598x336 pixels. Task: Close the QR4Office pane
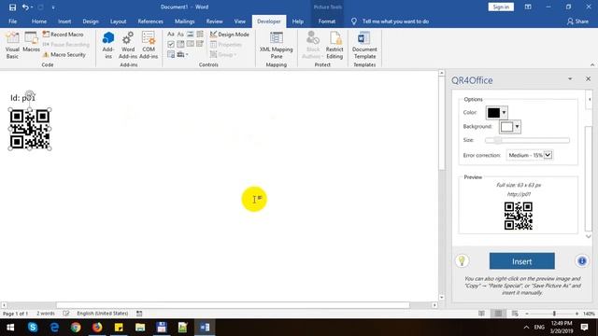tap(588, 78)
